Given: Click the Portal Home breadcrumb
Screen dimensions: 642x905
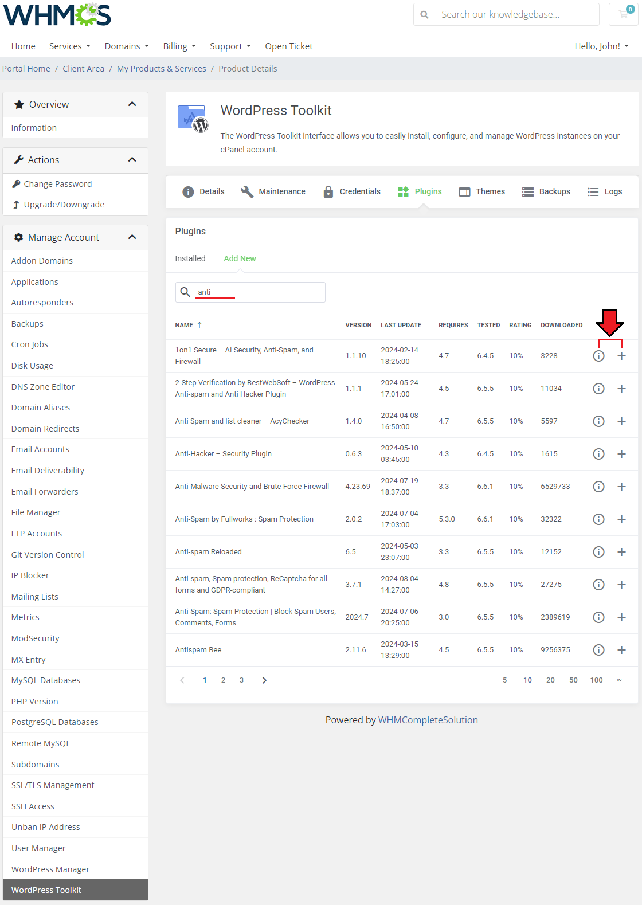Looking at the screenshot, I should (26, 69).
